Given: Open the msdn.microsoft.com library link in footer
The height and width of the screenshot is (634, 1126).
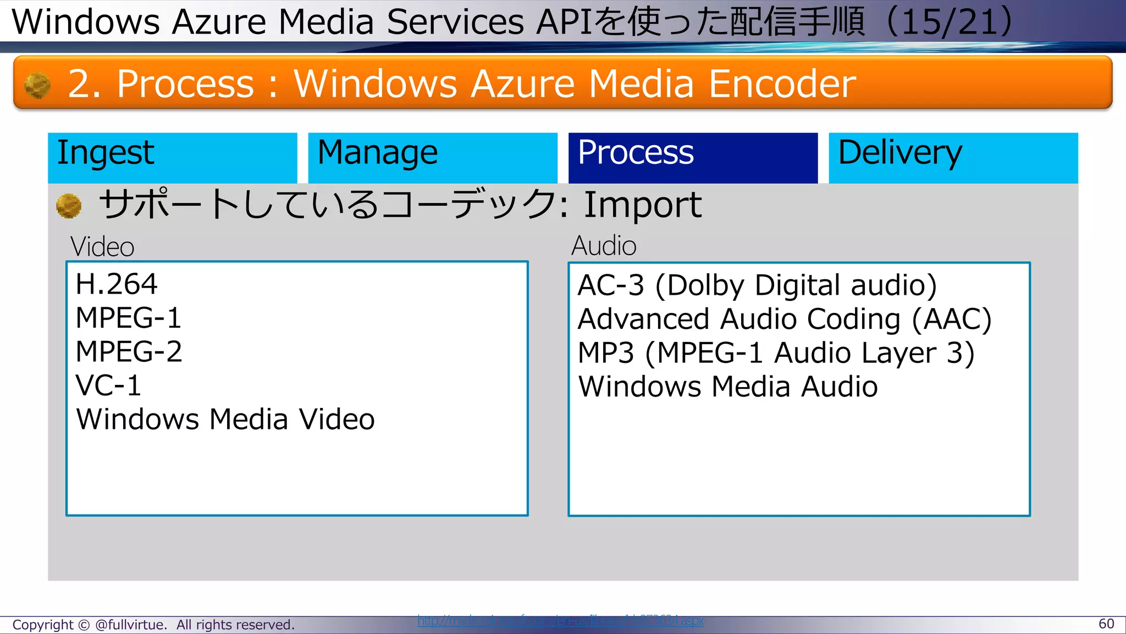Looking at the screenshot, I should (x=560, y=621).
